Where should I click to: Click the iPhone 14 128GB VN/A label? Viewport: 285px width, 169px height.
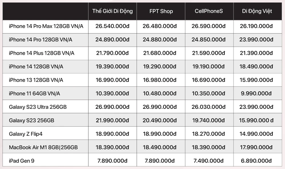pyautogui.click(x=36, y=66)
